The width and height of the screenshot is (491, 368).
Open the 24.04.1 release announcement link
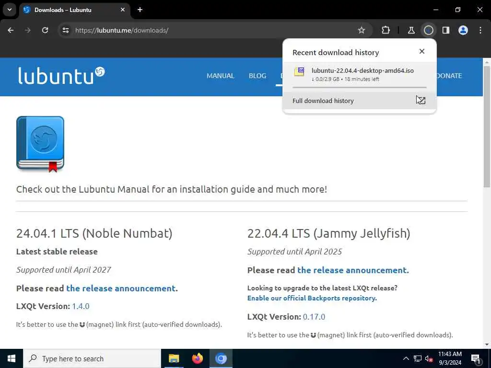(121, 288)
